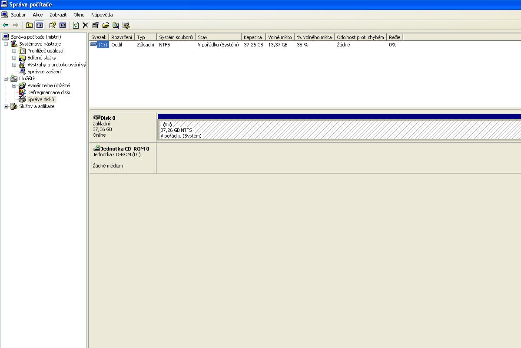Click the Refresh toolbar icon
Screen dimensions: 521x348
coord(76,25)
